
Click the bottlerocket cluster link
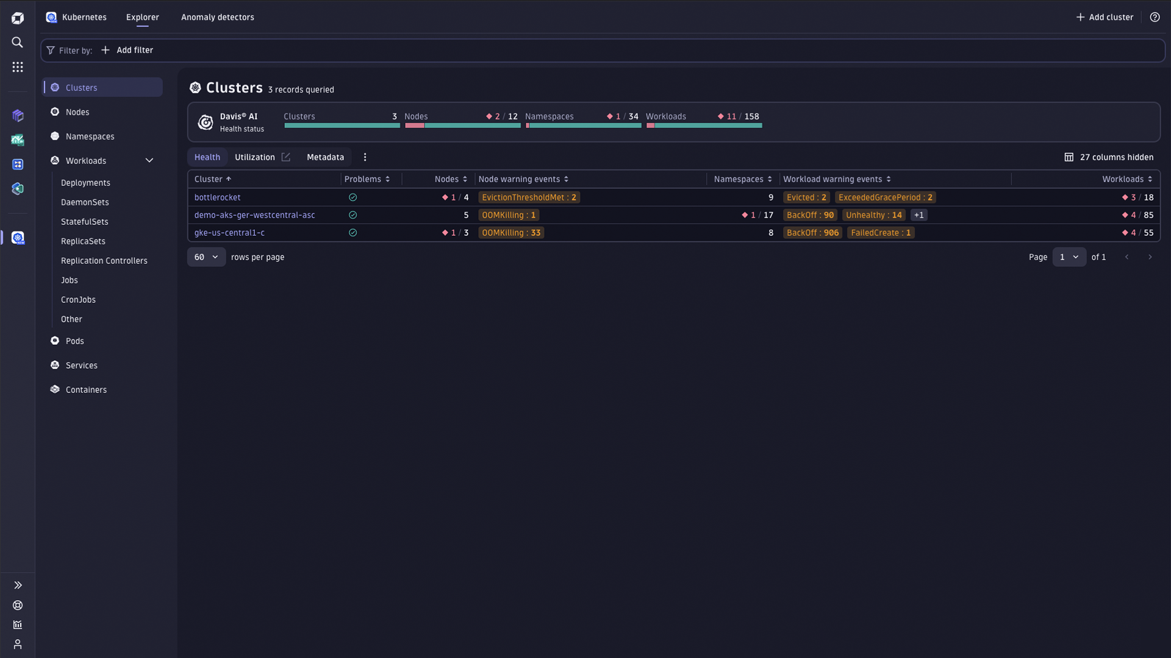pos(217,197)
